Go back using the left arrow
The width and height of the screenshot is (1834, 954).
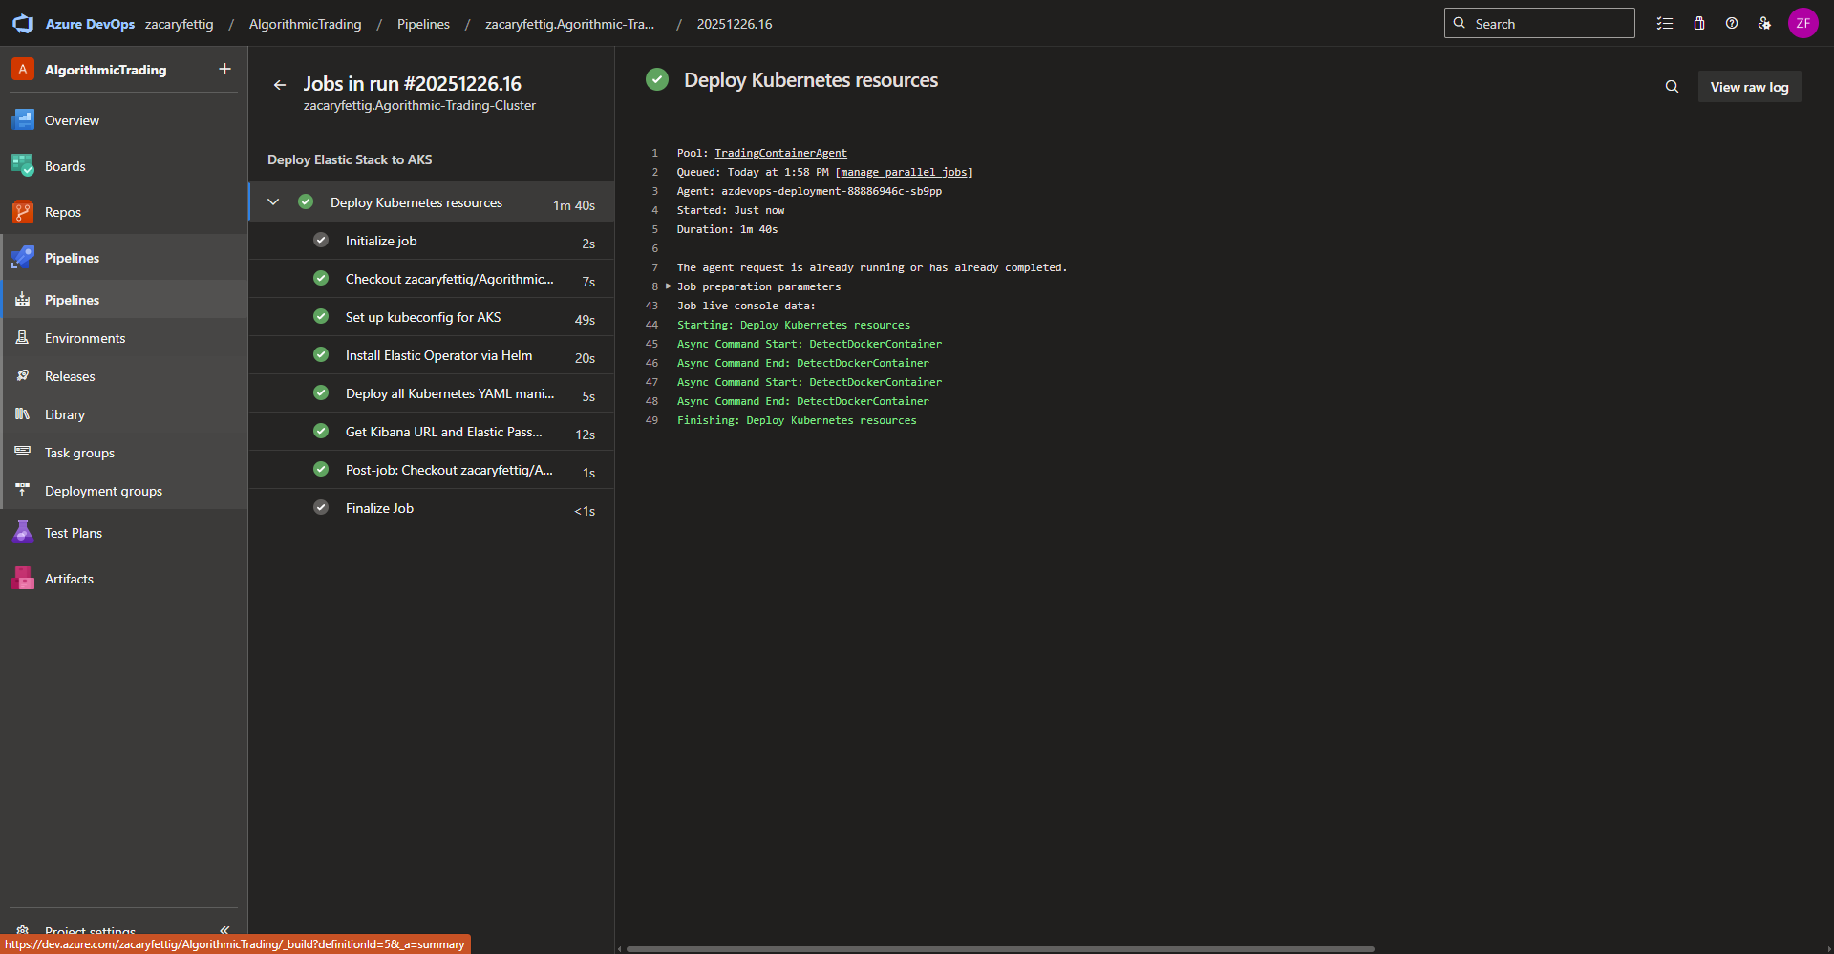click(x=280, y=85)
